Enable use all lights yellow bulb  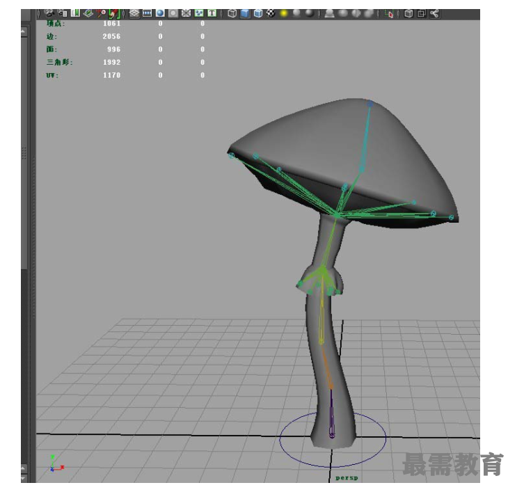click(284, 13)
